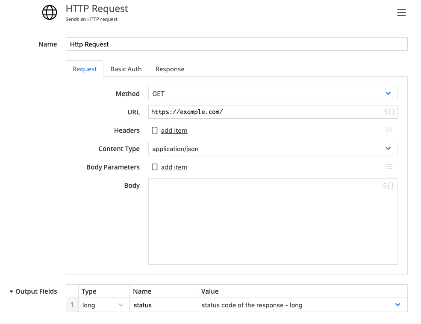
Task: Switch to the Response tab
Action: coord(170,69)
